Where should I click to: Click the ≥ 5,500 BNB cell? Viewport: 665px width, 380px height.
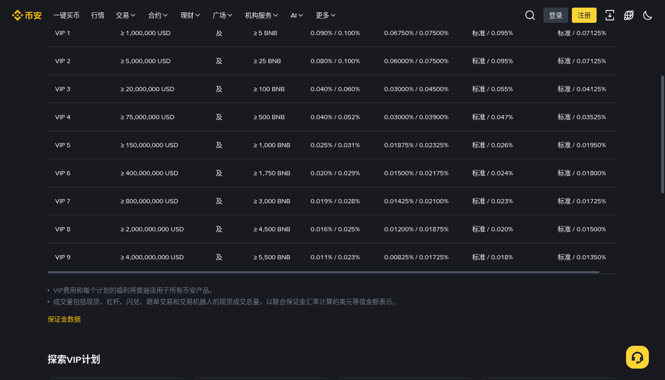tap(272, 257)
